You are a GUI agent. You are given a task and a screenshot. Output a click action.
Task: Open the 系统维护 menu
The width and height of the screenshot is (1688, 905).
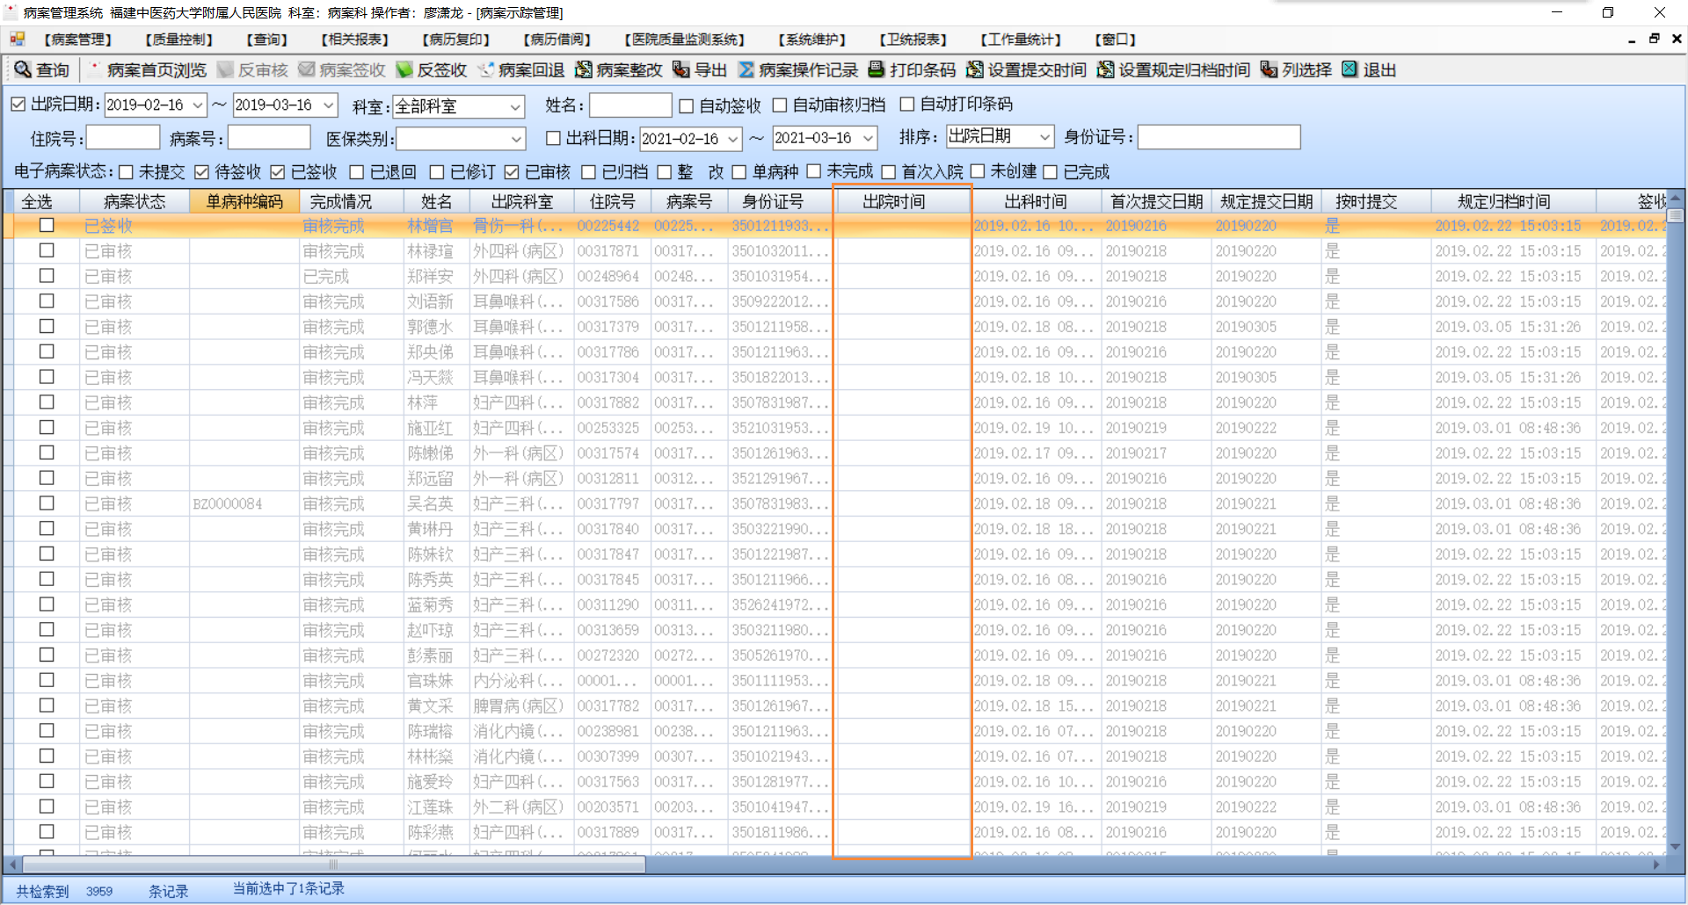click(811, 40)
